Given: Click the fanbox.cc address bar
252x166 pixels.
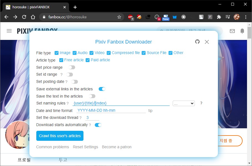Looking at the screenshot, I should pos(82,17).
